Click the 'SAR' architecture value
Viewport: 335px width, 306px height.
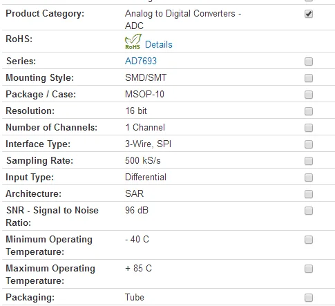pyautogui.click(x=134, y=193)
